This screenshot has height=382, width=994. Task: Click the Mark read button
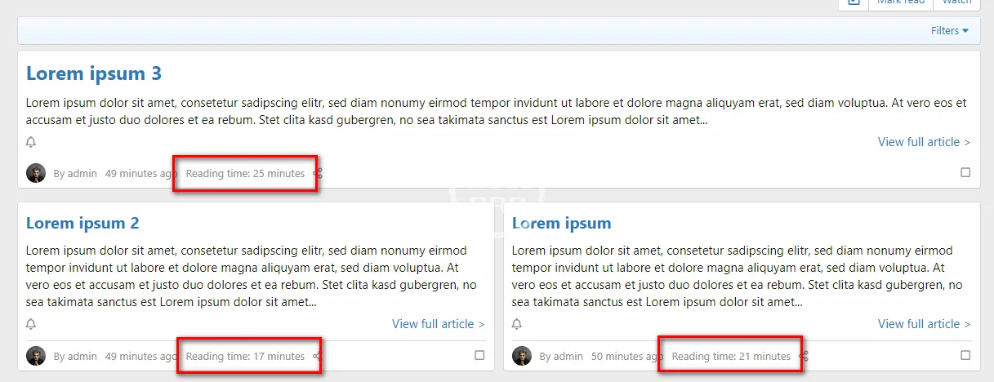tap(900, 2)
